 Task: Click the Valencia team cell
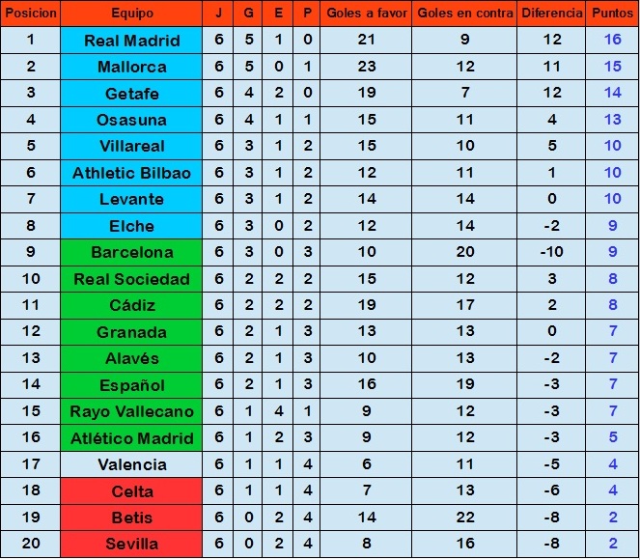[131, 464]
